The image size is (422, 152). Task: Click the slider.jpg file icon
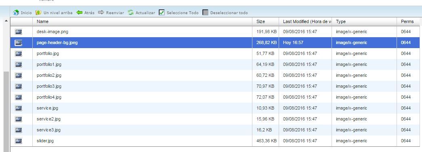click(x=19, y=141)
